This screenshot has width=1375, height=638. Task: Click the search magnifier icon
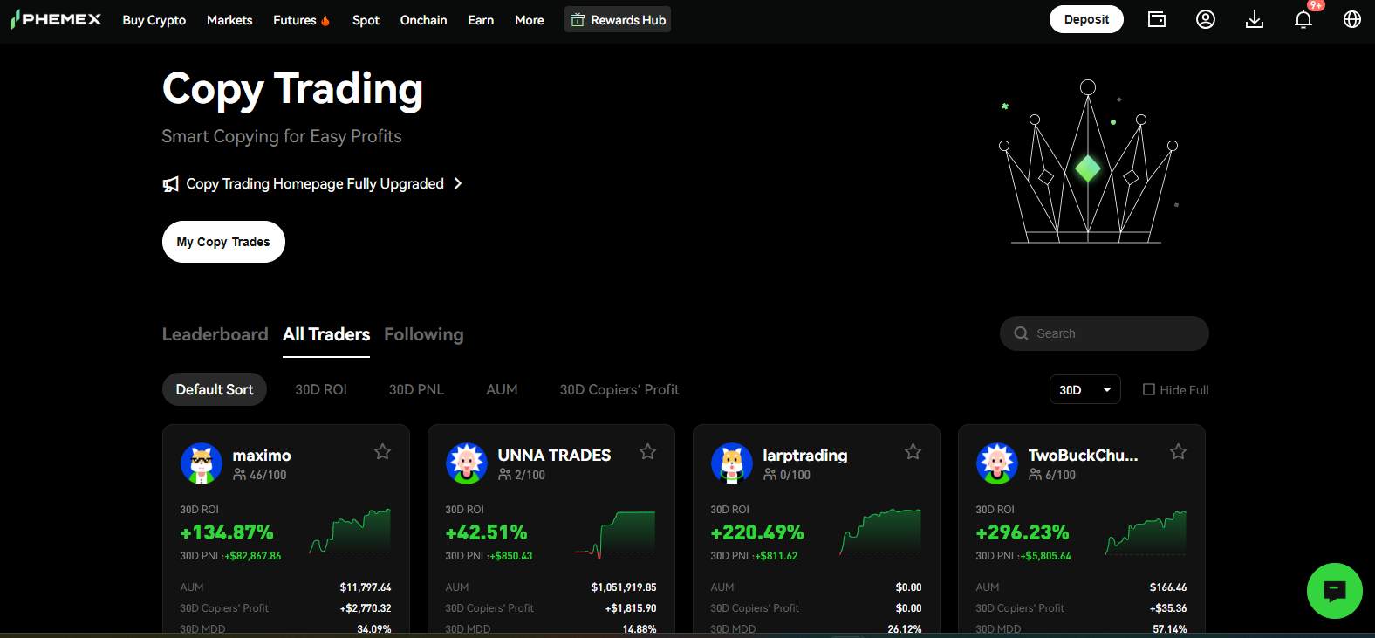tap(1021, 333)
